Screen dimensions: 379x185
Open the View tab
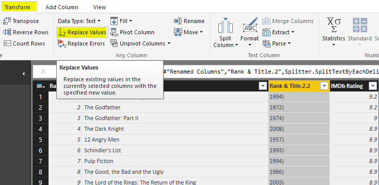pyautogui.click(x=99, y=7)
